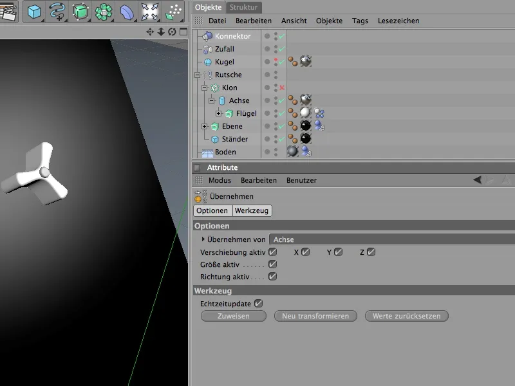This screenshot has width=515, height=386.
Task: Switch to the Struktur tab
Action: click(x=243, y=7)
